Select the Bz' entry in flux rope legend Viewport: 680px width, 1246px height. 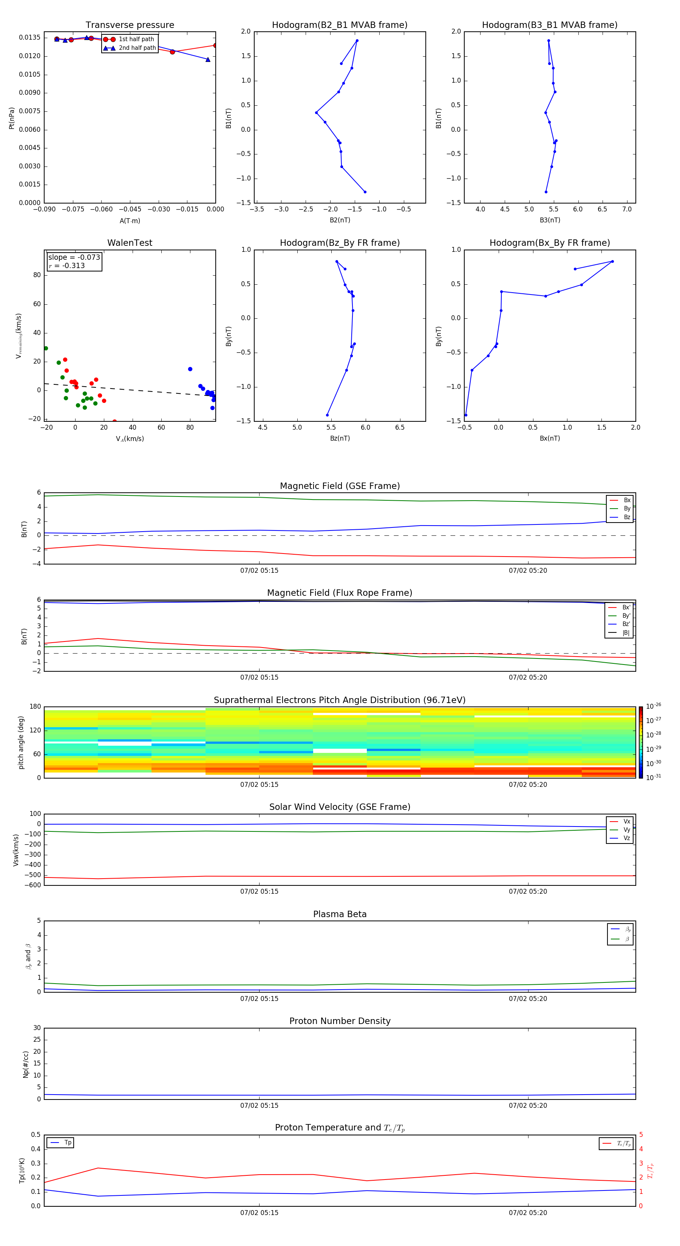click(619, 624)
